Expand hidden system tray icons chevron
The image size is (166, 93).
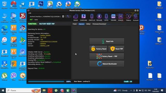coord(131,90)
